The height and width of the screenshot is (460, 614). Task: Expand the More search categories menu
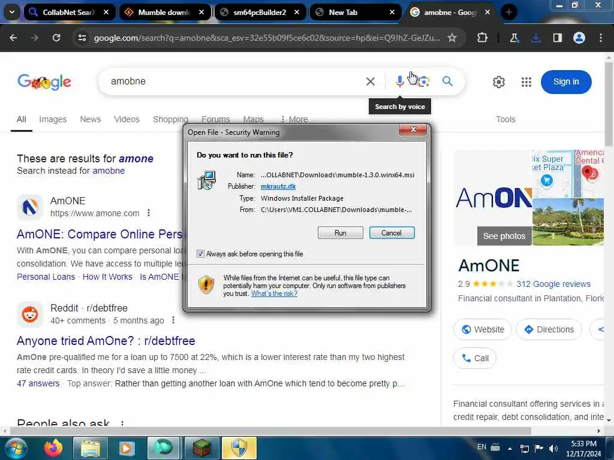click(x=294, y=119)
